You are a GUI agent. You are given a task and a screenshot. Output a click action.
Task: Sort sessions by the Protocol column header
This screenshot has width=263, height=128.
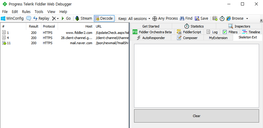point(49,26)
